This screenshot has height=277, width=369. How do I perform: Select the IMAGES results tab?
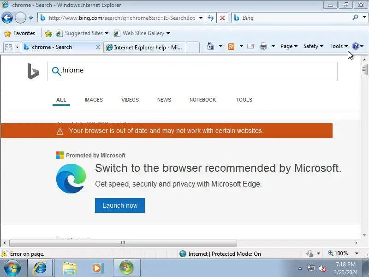94,100
